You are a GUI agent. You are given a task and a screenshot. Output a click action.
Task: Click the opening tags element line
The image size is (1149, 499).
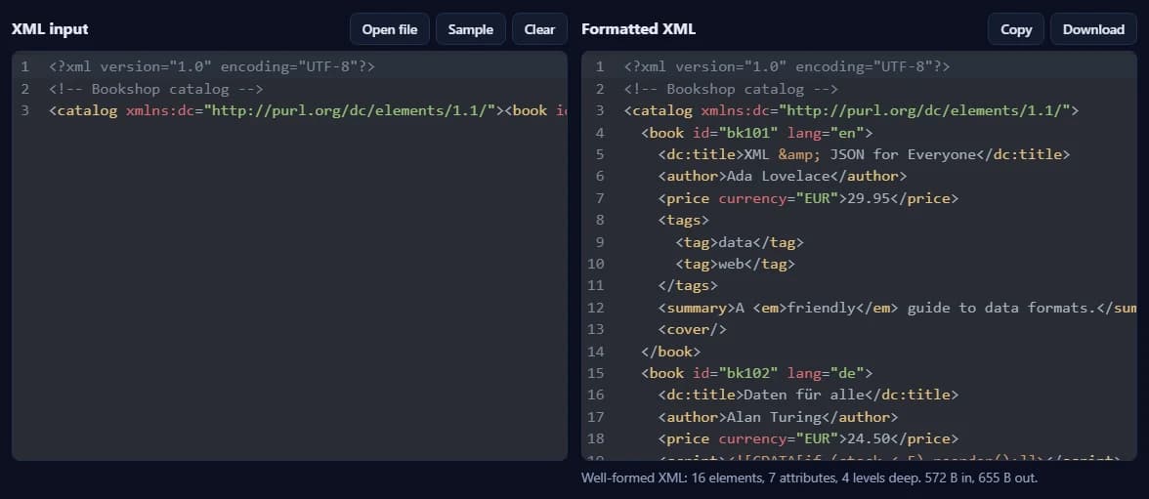tap(683, 220)
